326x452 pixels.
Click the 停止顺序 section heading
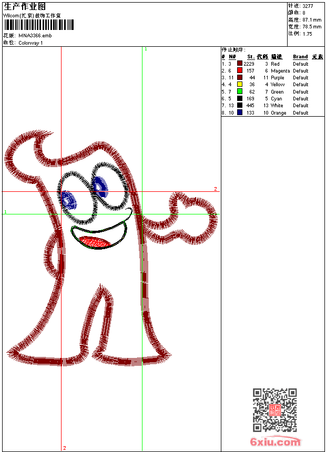233,50
